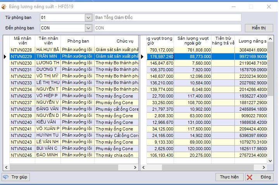Click the application icon in title bar
The image size is (279, 185).
point(4,7)
